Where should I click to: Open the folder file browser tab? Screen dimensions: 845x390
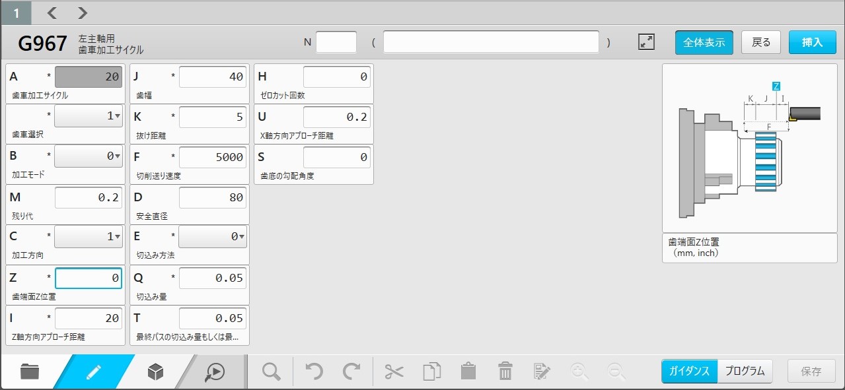click(x=30, y=372)
